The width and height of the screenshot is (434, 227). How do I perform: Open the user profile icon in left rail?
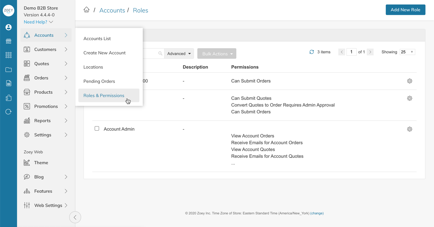[x=8, y=27]
